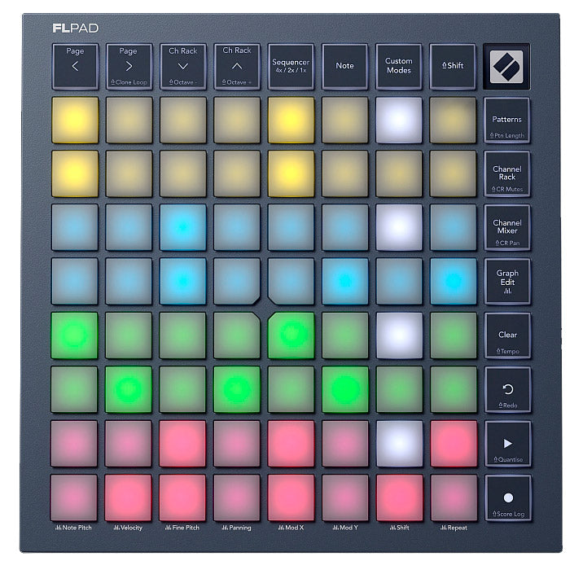Tap bright green pad in Undo row, Velocity column
Image resolution: width=583 pixels, height=570 pixels.
click(x=129, y=389)
